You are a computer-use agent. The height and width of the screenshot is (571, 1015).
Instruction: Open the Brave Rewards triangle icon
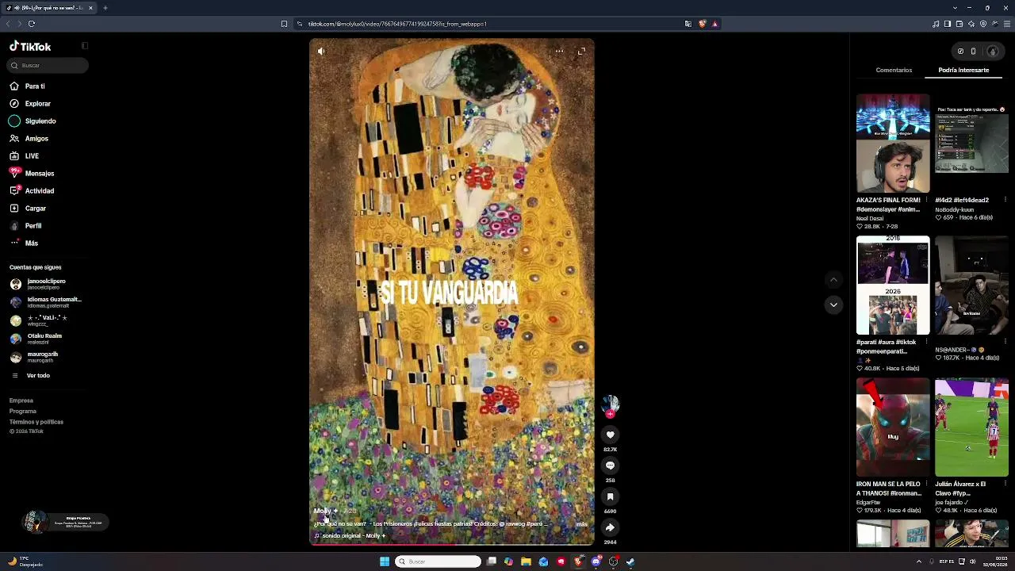click(714, 24)
